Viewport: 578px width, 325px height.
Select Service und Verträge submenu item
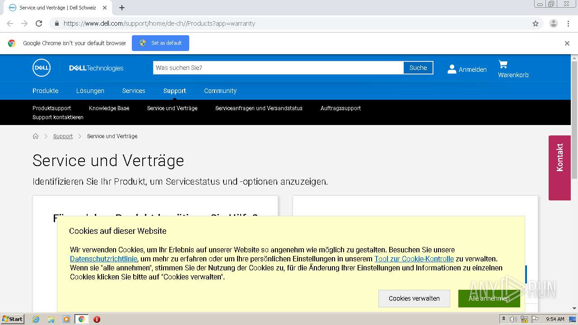(x=172, y=108)
